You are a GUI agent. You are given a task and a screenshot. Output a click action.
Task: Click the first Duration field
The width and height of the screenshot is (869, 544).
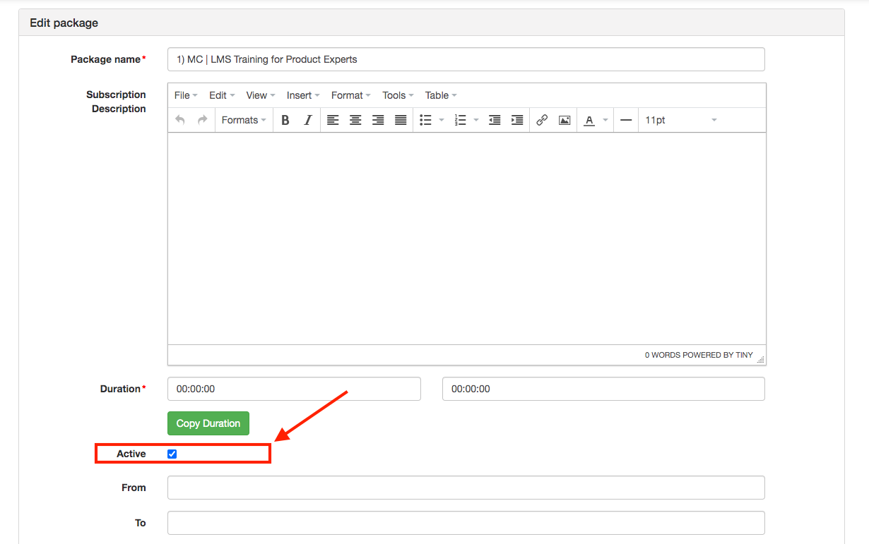coord(294,389)
